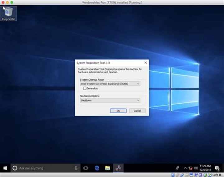Click the Cortana circle icon
224x177 pixels.
coord(15,168)
